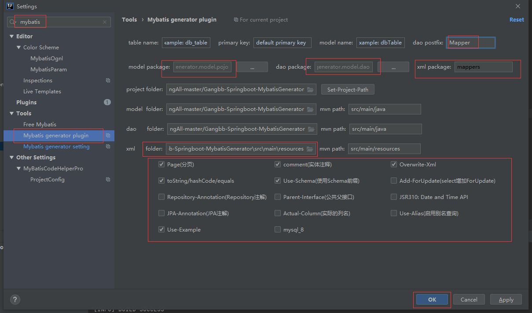This screenshot has width=532, height=313.
Task: Click project-scope icon beside Mybatis generator plugin
Action: pyautogui.click(x=108, y=136)
